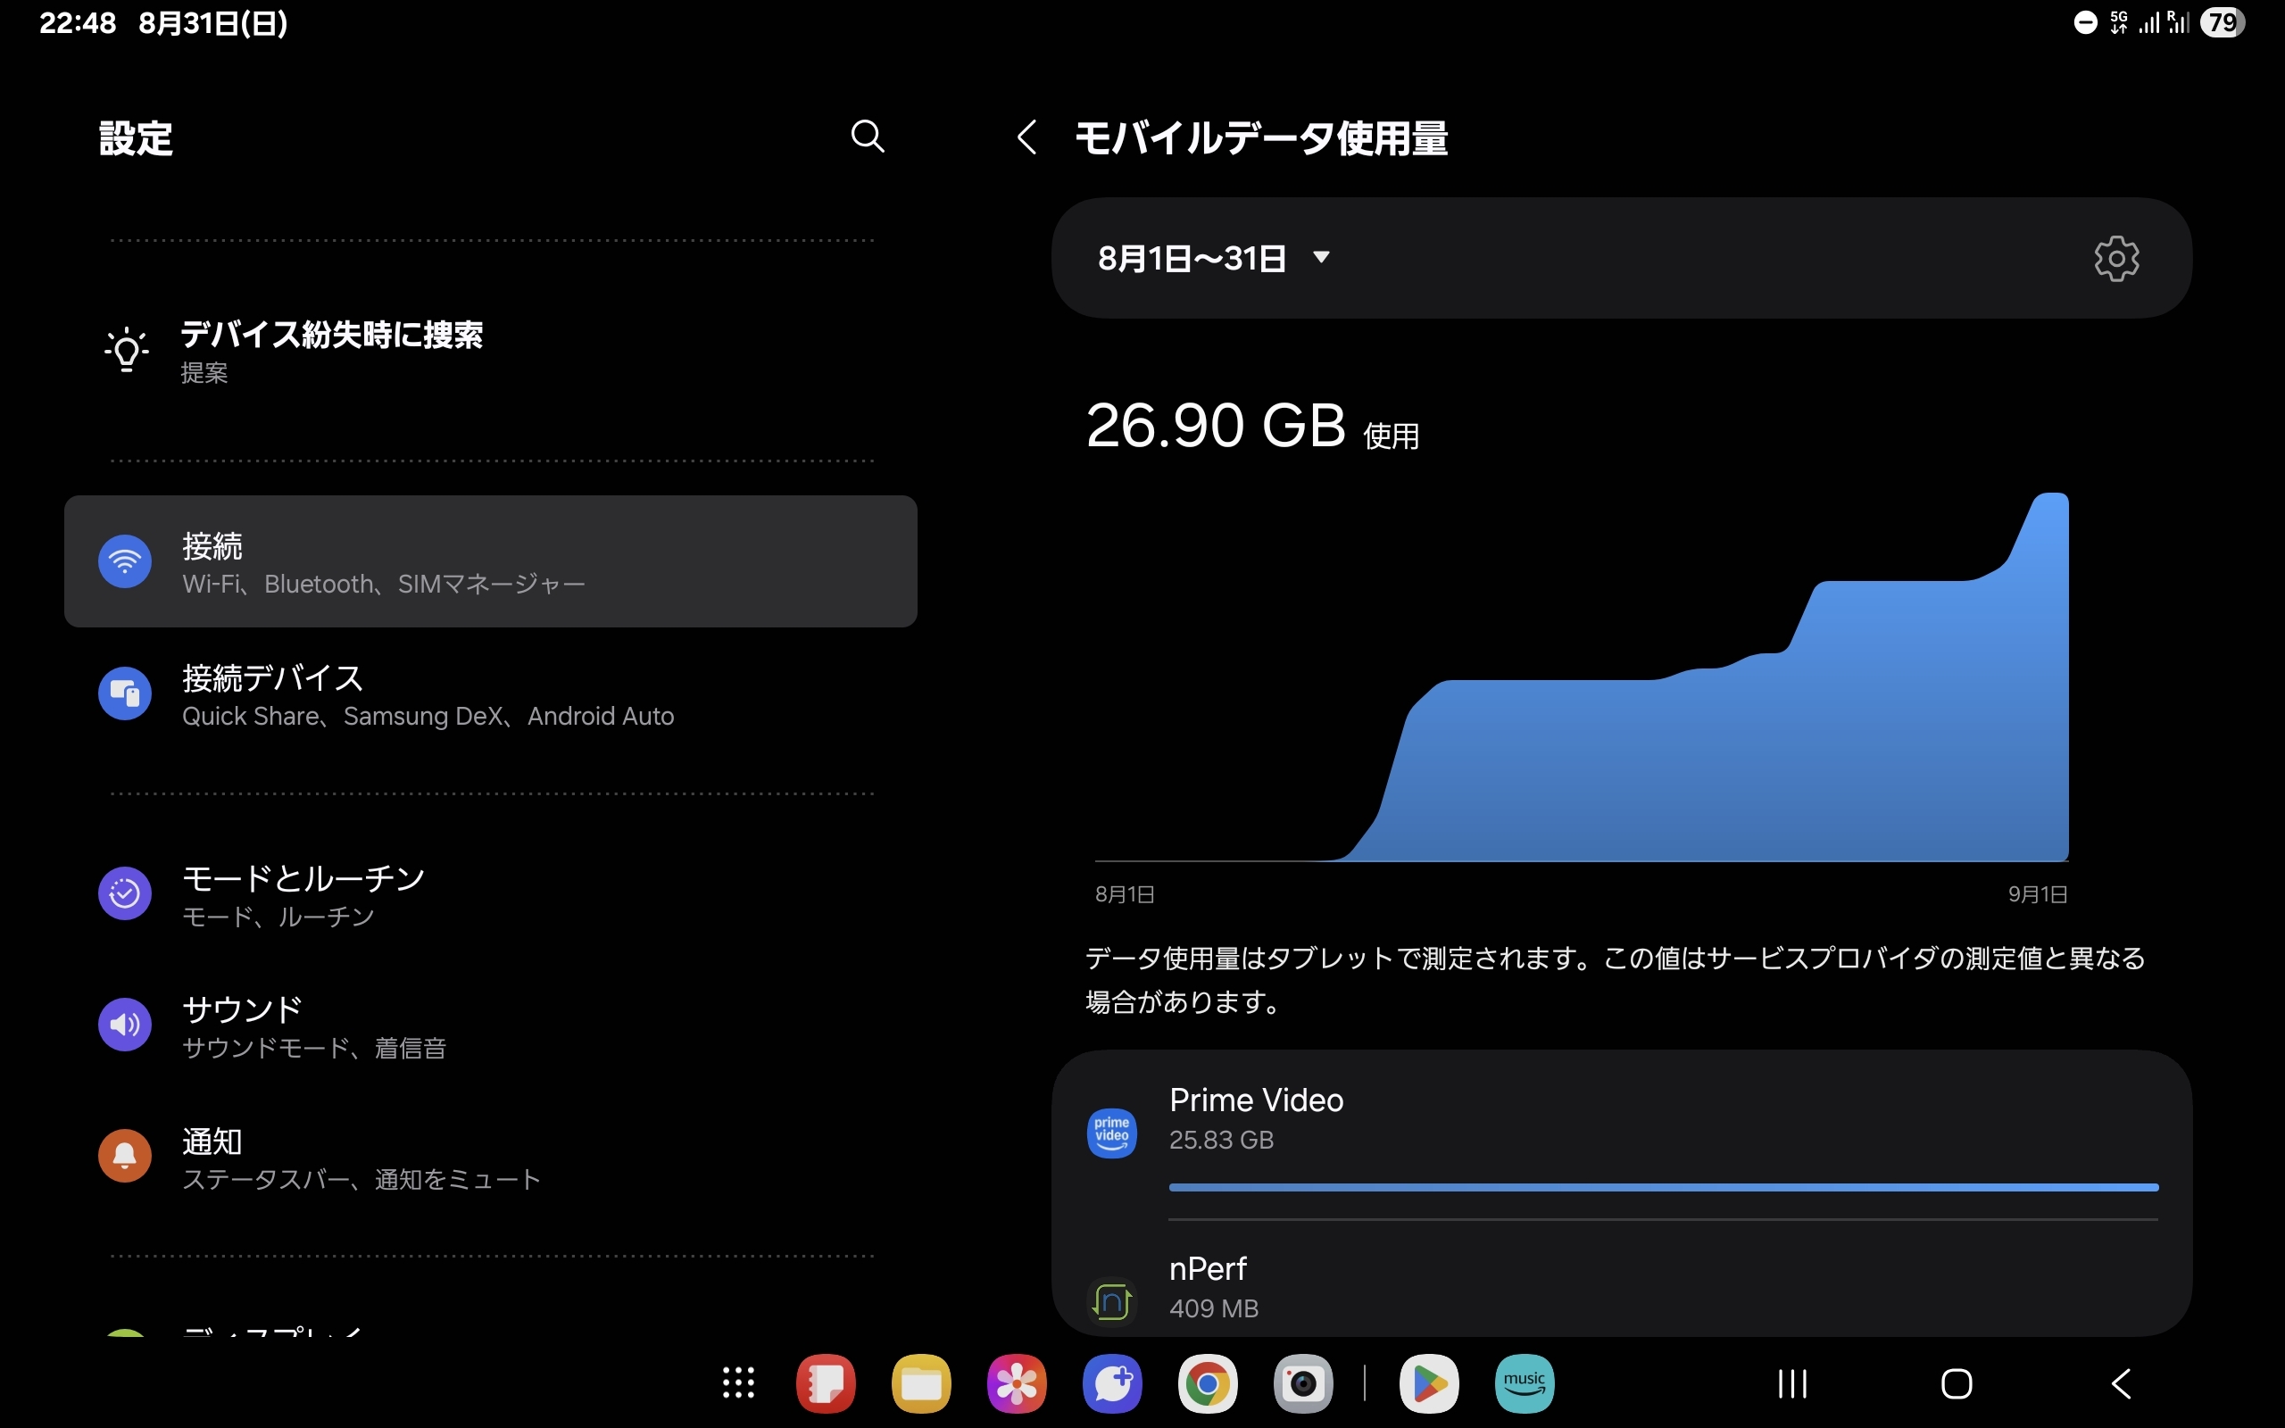
Task: Tap デバイス紛失時に捜索 suggestion
Action: [330, 351]
